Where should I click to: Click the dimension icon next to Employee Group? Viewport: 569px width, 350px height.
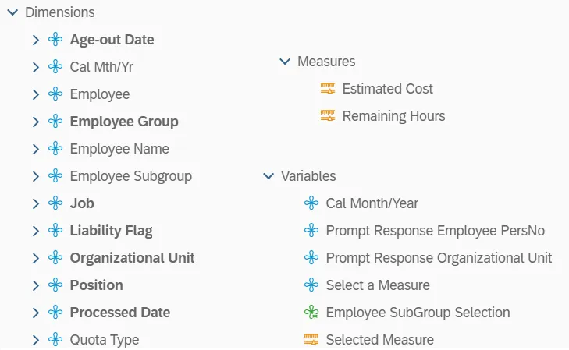click(55, 122)
